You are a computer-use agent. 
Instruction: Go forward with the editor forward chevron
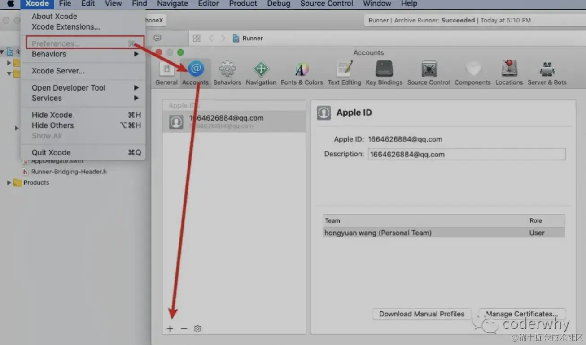(x=223, y=39)
